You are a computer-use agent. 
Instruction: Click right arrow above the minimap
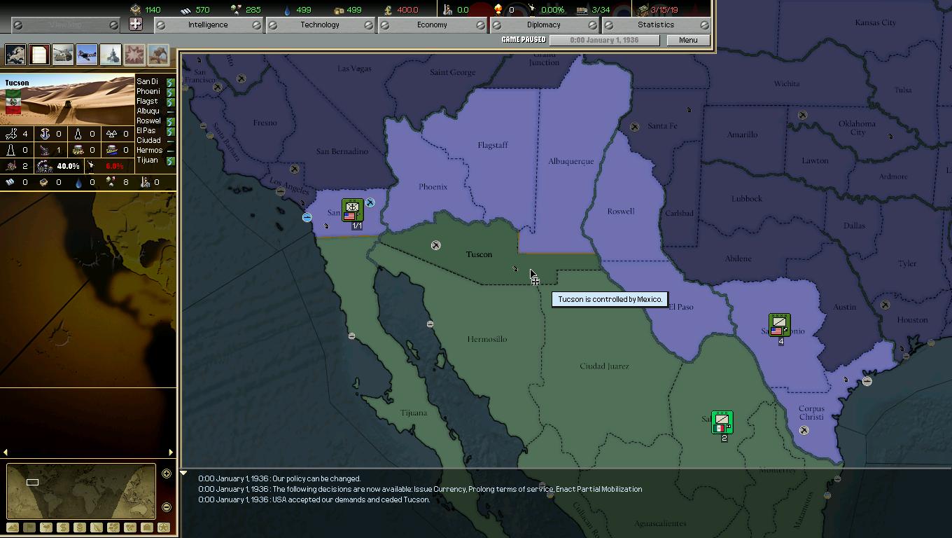pos(170,453)
